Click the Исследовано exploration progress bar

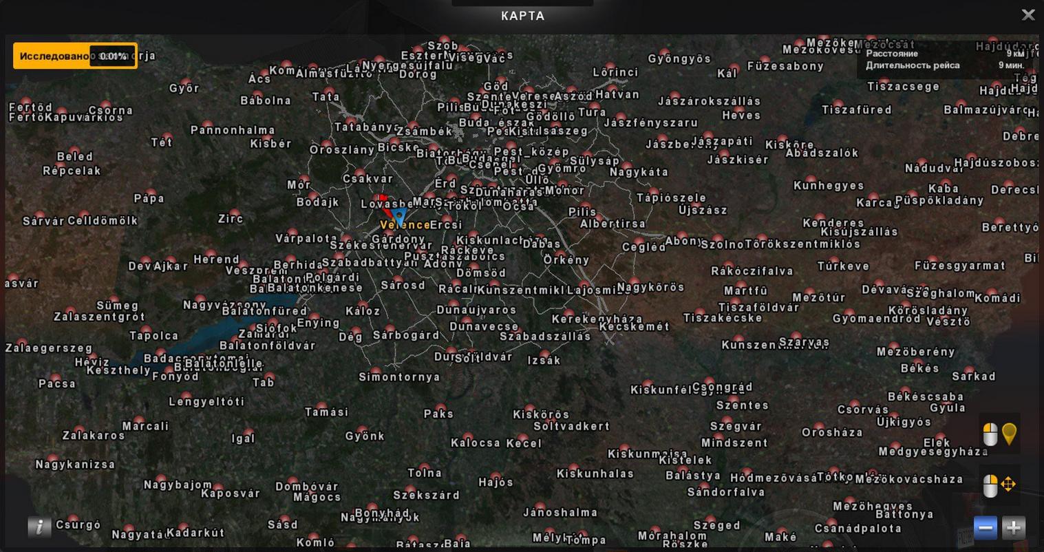tap(75, 56)
